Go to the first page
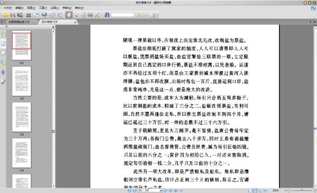 coord(129,190)
